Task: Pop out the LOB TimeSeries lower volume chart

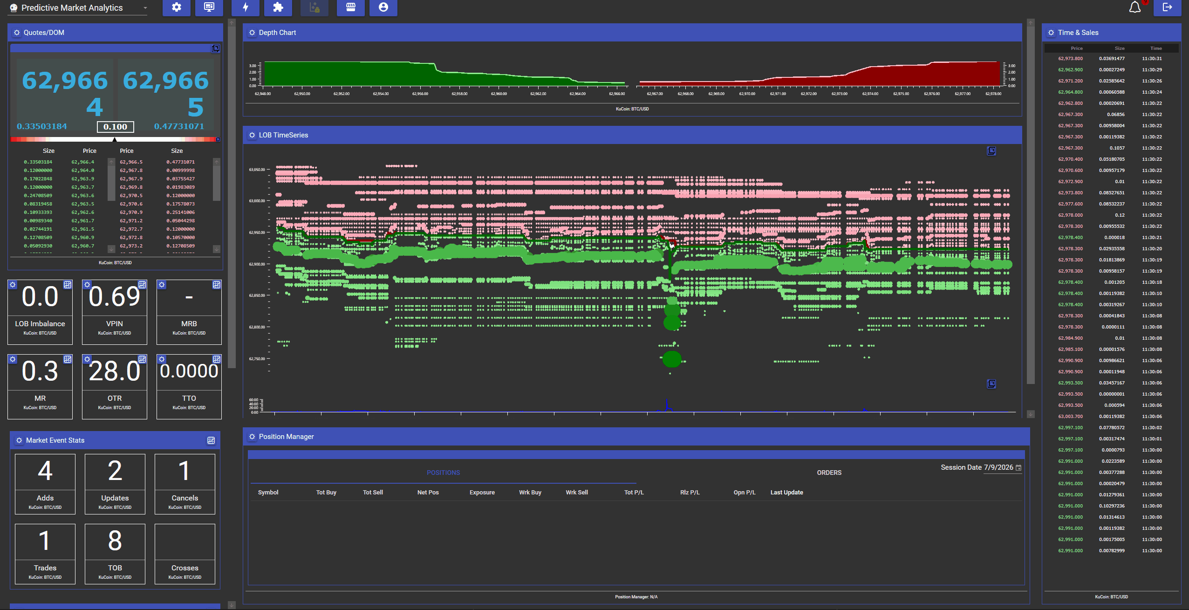Action: point(991,384)
